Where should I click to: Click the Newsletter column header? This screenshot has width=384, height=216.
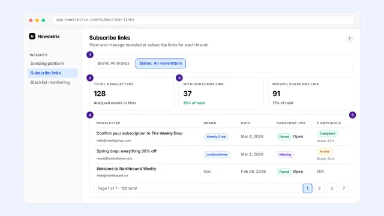[x=108, y=123]
